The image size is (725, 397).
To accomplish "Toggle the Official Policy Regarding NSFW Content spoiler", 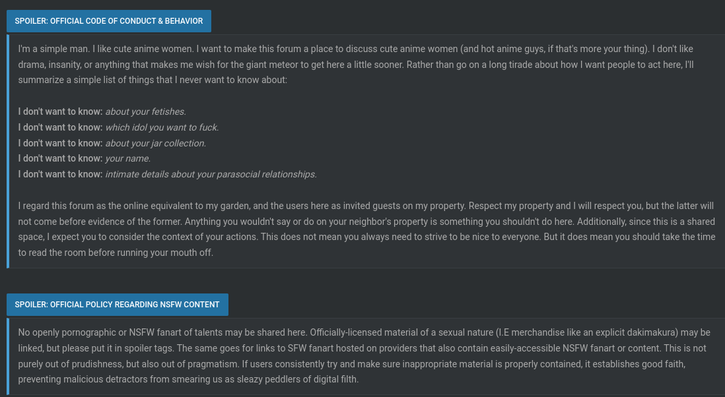I will pos(118,305).
